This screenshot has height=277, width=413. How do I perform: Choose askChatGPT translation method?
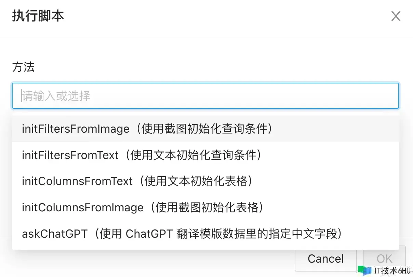coord(205,234)
